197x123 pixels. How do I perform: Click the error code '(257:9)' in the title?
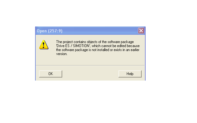(x=55, y=31)
